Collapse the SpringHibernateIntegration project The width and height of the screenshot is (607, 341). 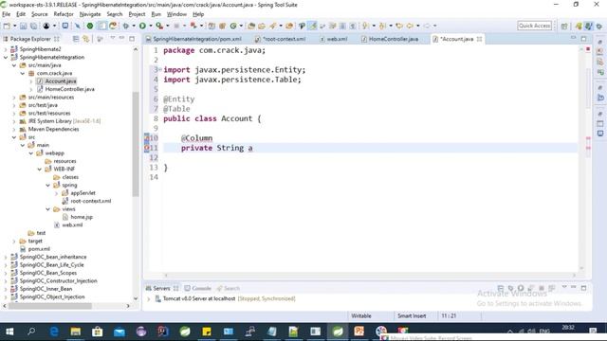coord(6,57)
